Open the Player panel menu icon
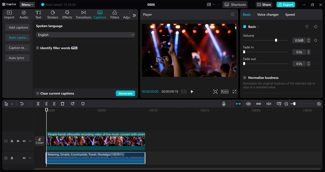The image size is (325, 172). (232, 14)
